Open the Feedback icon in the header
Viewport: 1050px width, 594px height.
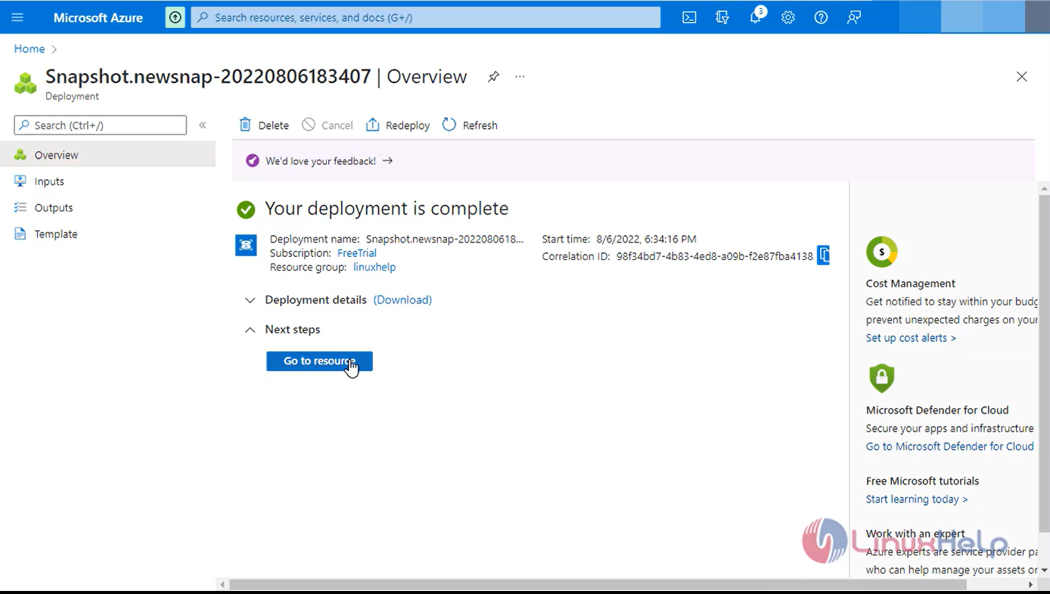click(854, 17)
